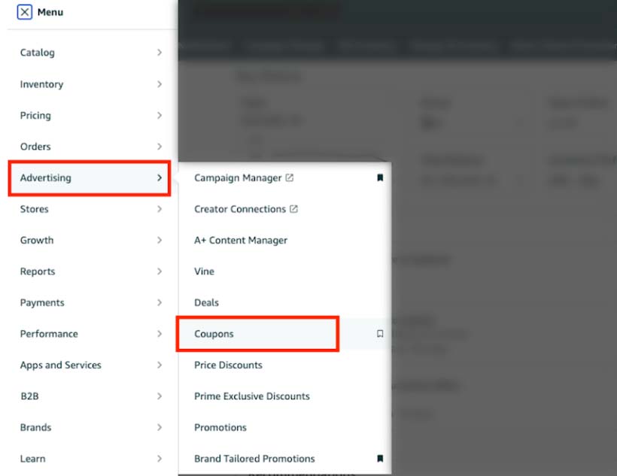Open the B2B menu item
The height and width of the screenshot is (476, 617).
[29, 396]
